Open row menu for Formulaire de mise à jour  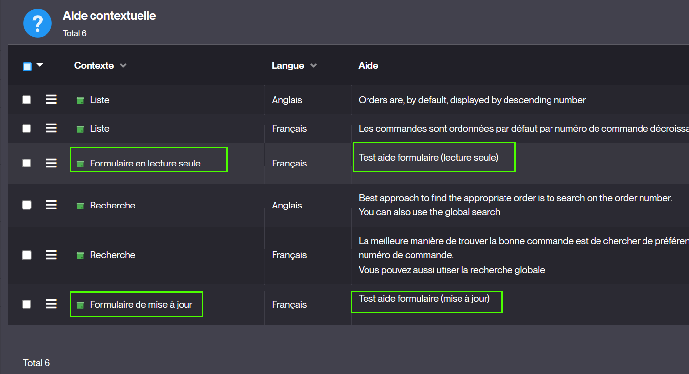tap(51, 304)
